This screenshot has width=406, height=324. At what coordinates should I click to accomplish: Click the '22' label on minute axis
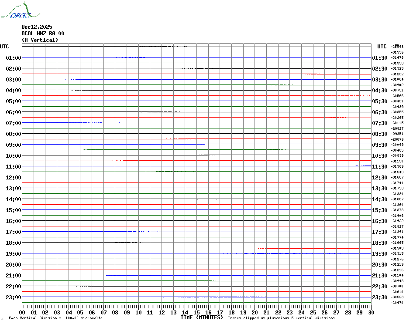(278, 313)
